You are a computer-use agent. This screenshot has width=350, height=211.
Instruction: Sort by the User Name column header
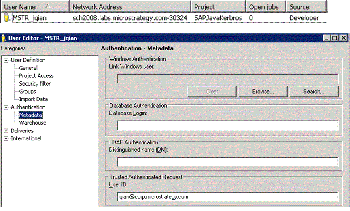pos(35,7)
